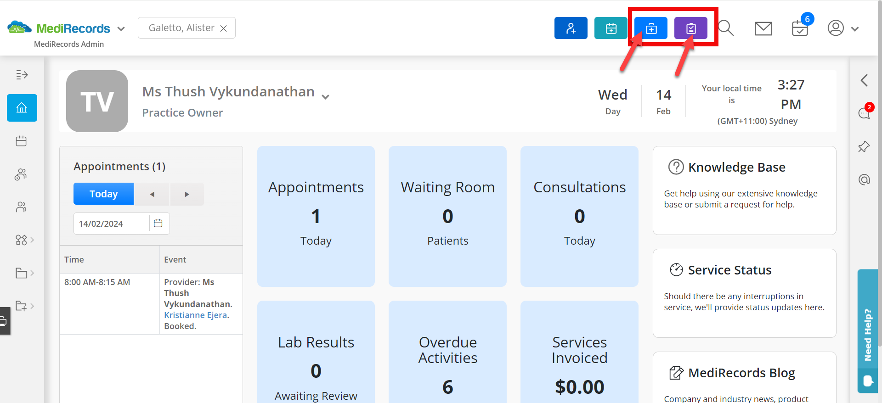Open the MediRecords logo dropdown chevron
The image size is (882, 403).
[121, 29]
